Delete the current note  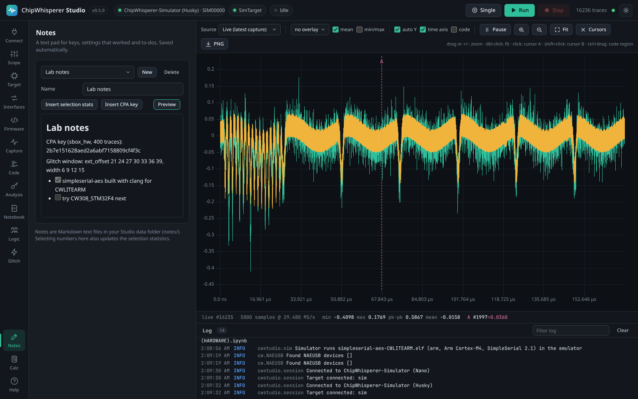(x=171, y=72)
